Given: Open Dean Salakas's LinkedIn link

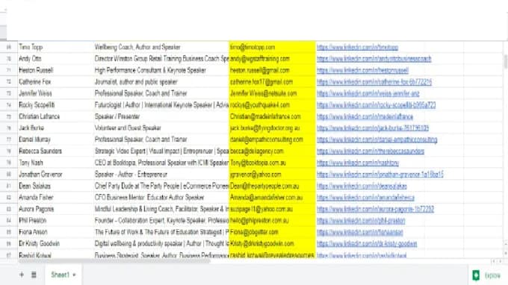Looking at the screenshot, I should pos(362,186).
